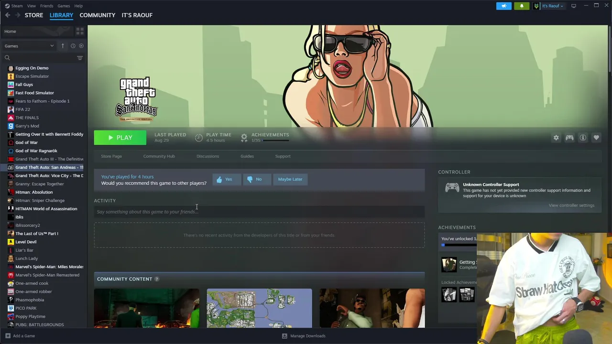Open the Guides link

tap(247, 156)
